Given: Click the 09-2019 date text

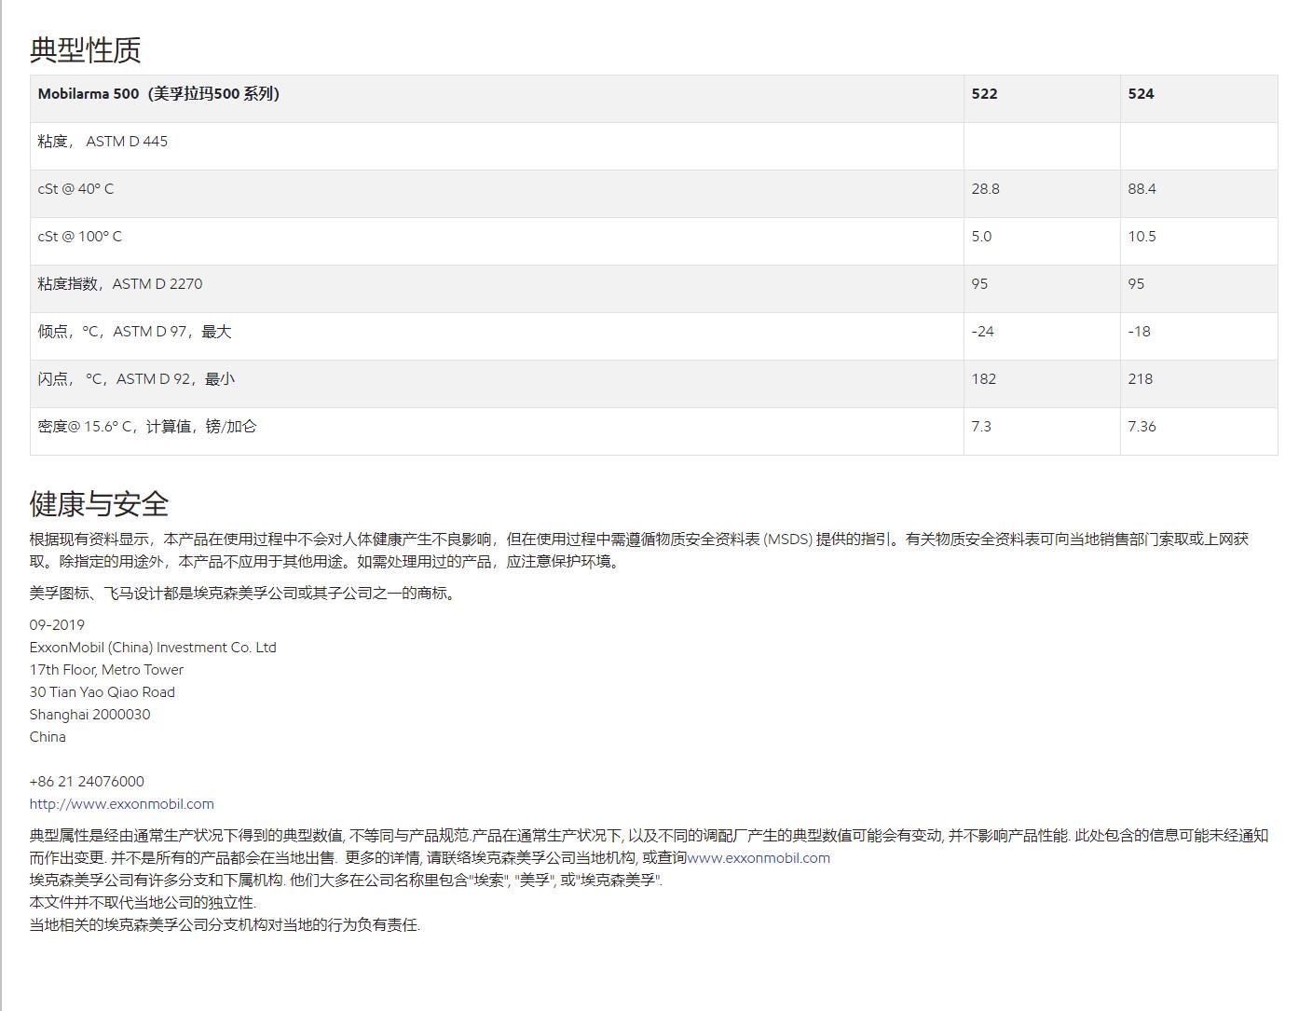Looking at the screenshot, I should point(57,625).
